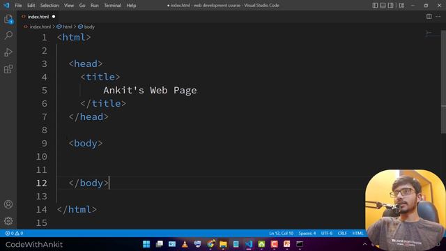Image resolution: width=446 pixels, height=251 pixels.
Task: Click line number 10 in the gutter
Action: click(x=42, y=156)
